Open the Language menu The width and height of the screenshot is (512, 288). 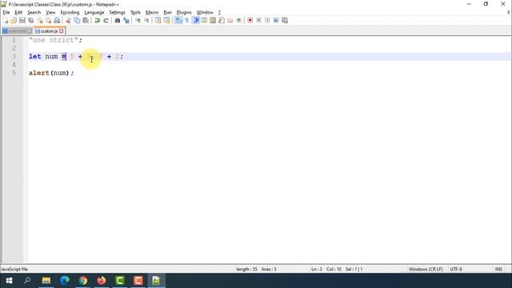pyautogui.click(x=94, y=13)
